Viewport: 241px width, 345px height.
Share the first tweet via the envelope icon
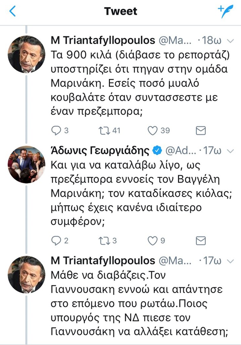[x=201, y=130]
